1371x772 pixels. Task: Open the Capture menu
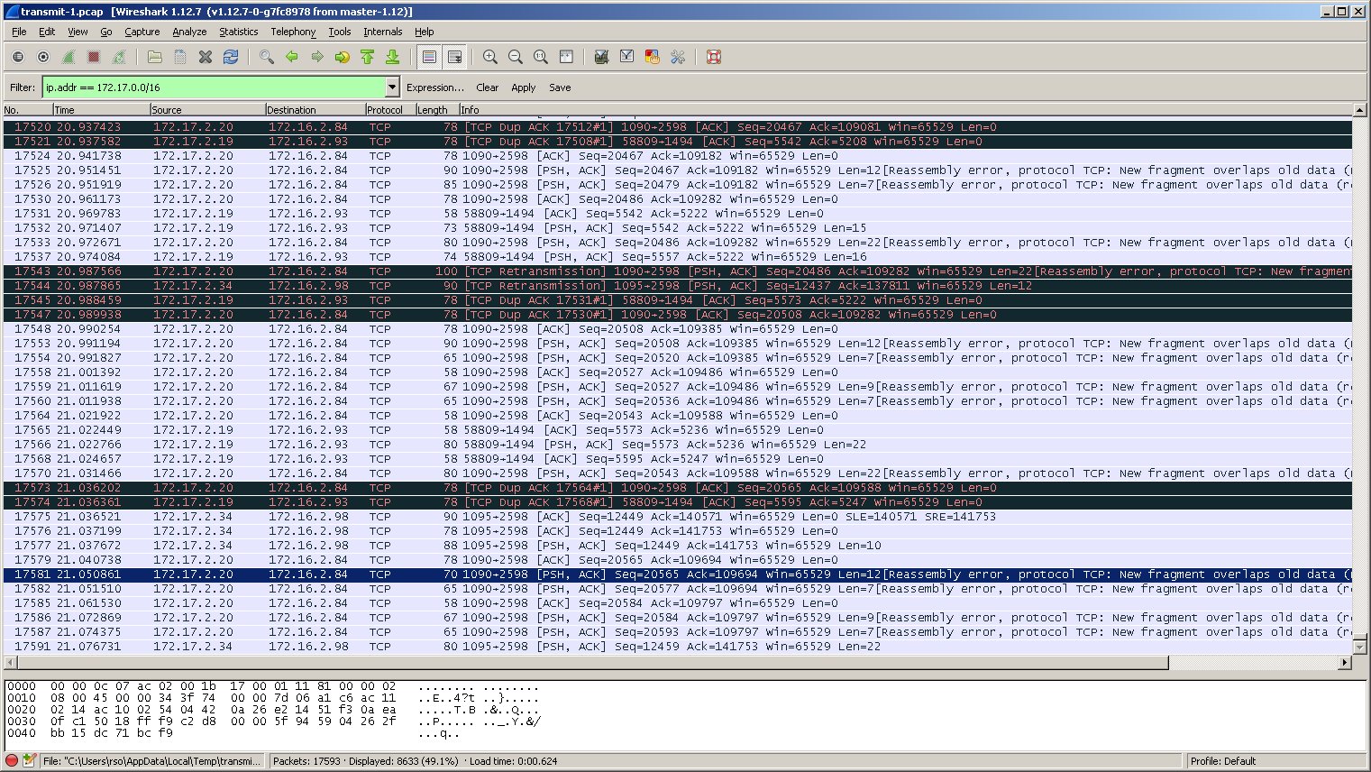tap(142, 32)
